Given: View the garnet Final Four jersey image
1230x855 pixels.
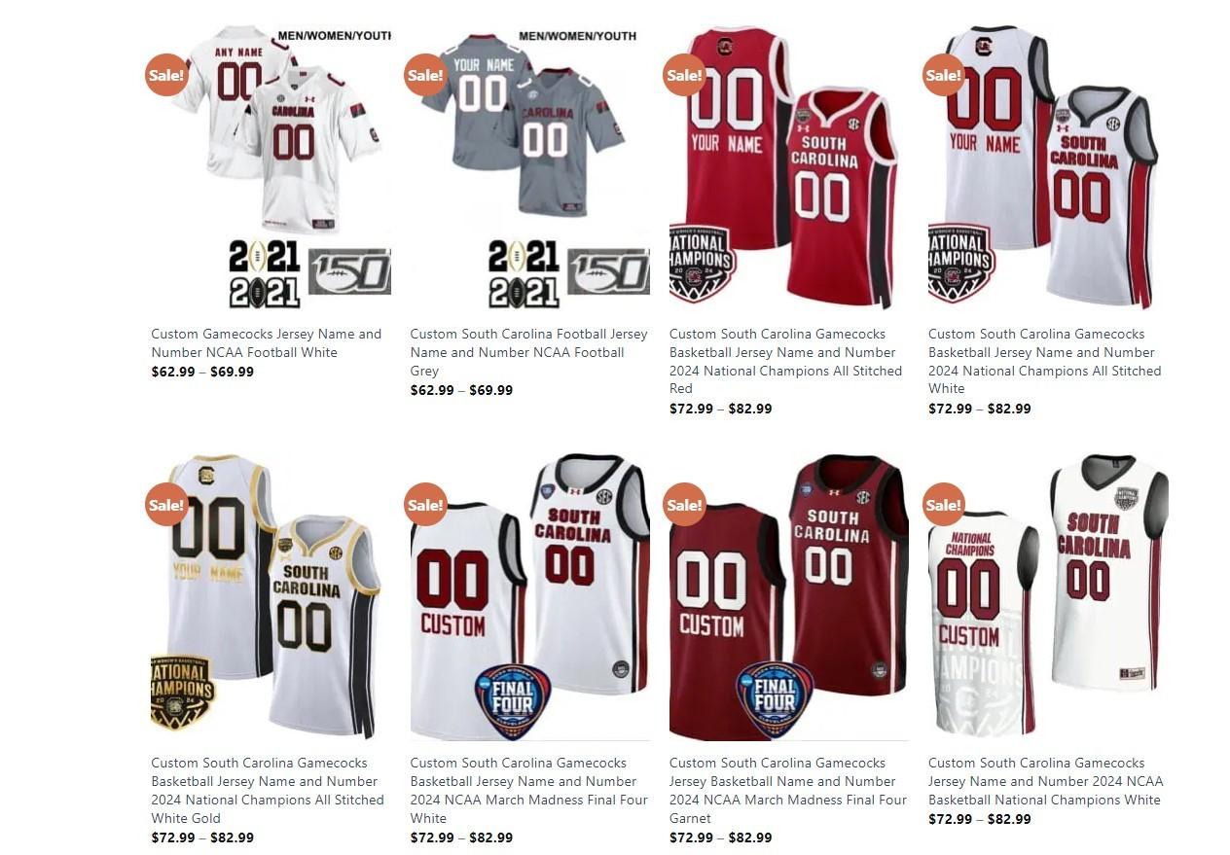Looking at the screenshot, I should (x=789, y=596).
